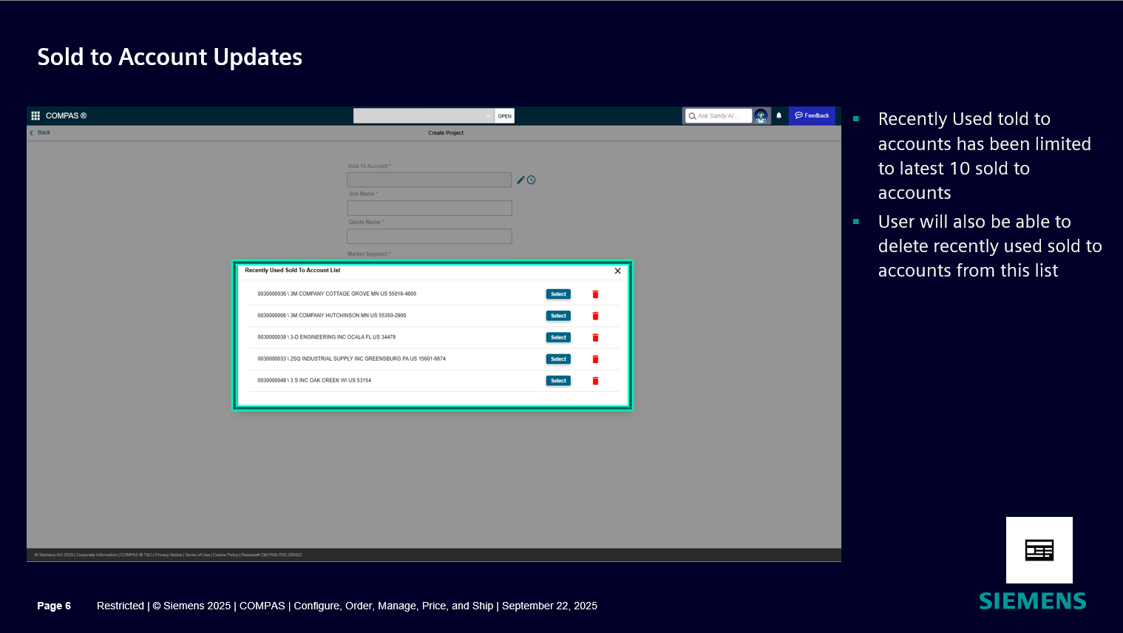This screenshot has height=633, width=1123.
Task: Open the COMPAS T&C footer link
Action: point(136,555)
